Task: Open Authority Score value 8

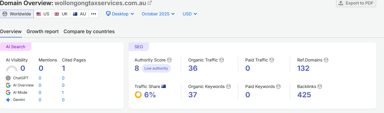Action: tap(137, 68)
